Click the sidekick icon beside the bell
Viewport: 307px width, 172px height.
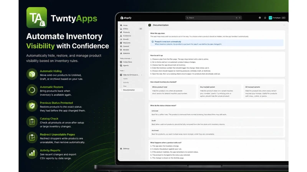[260, 18]
